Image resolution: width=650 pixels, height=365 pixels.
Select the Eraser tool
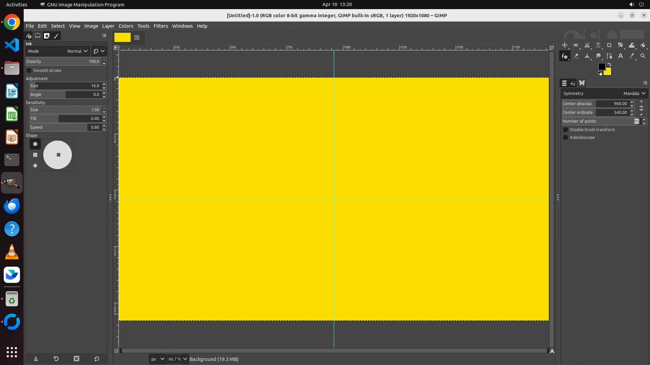(576, 56)
